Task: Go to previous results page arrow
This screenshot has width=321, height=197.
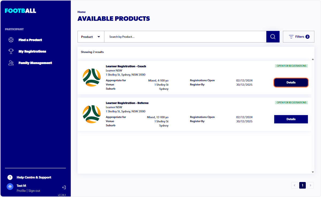Action: pyautogui.click(x=295, y=185)
